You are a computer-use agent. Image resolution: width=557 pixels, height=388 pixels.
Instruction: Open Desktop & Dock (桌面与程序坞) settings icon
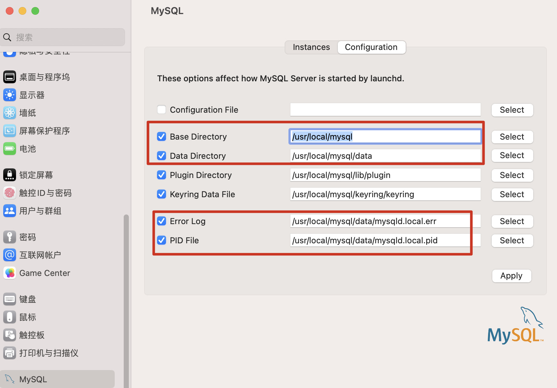[x=10, y=77]
